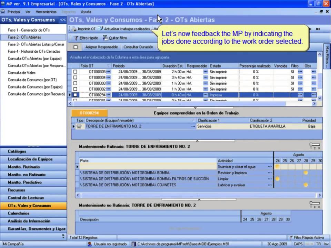Click Quitar filtro icon
The image size is (331, 248).
pos(105,38)
